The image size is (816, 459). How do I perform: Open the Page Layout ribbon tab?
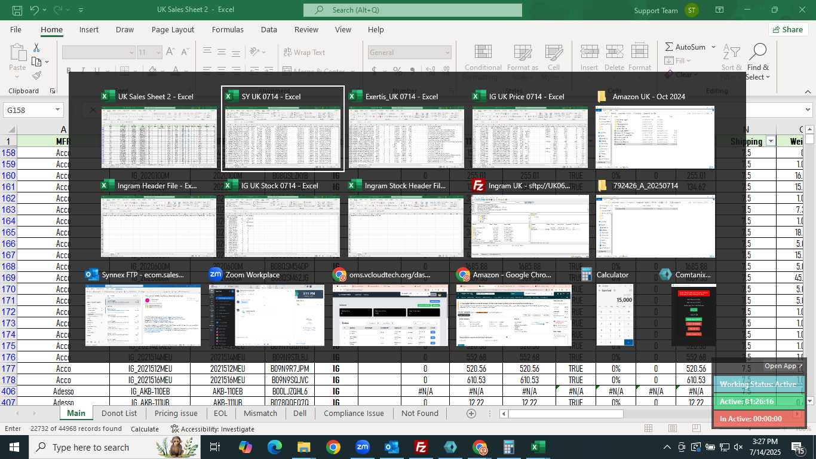tap(173, 29)
